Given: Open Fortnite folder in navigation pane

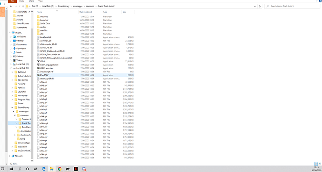Looking at the screenshot, I should [x=21, y=88].
